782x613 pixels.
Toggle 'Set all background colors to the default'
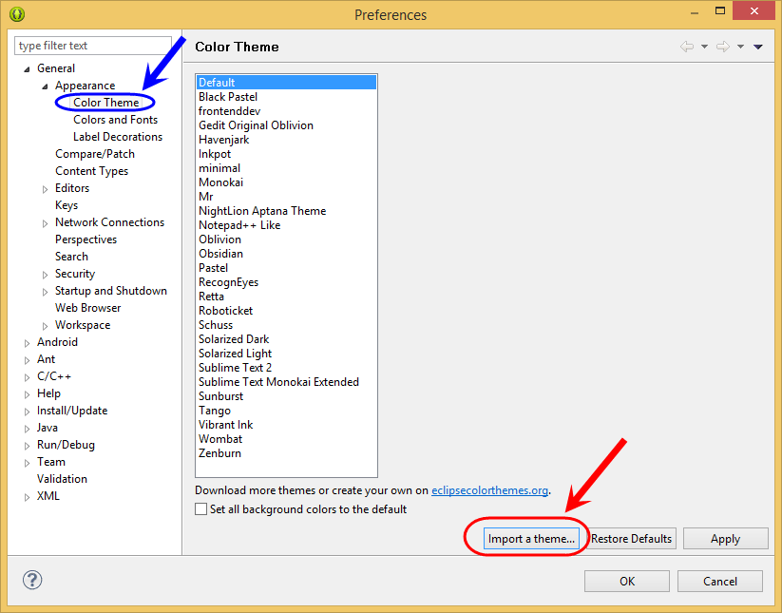pyautogui.click(x=201, y=509)
